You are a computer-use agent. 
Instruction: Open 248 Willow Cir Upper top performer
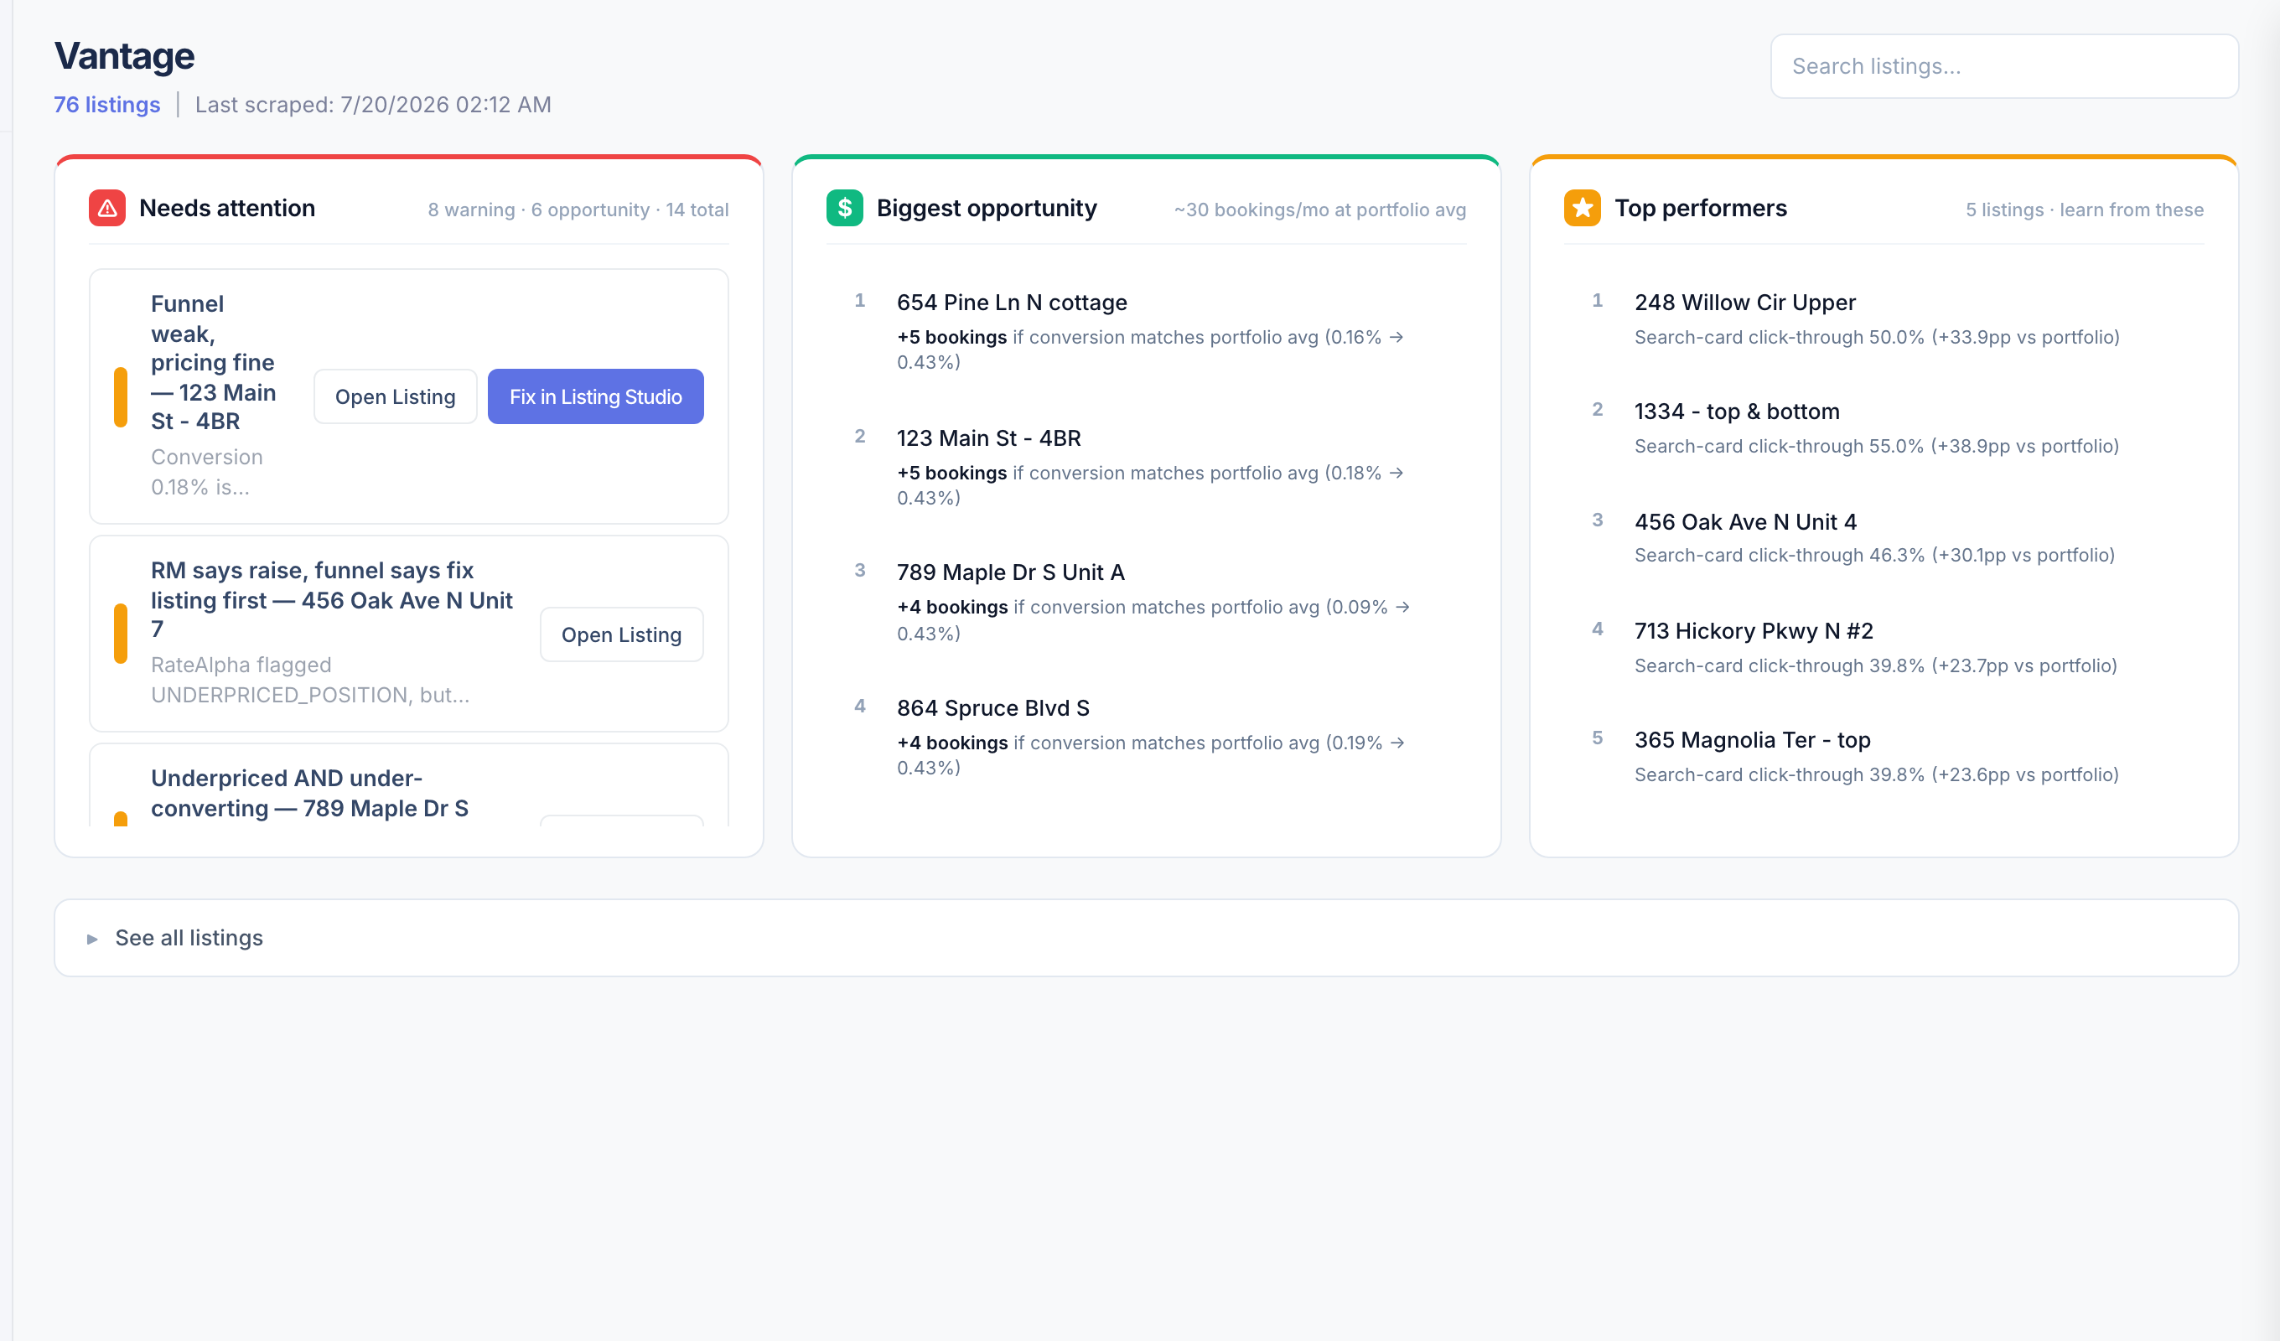[x=1884, y=318]
